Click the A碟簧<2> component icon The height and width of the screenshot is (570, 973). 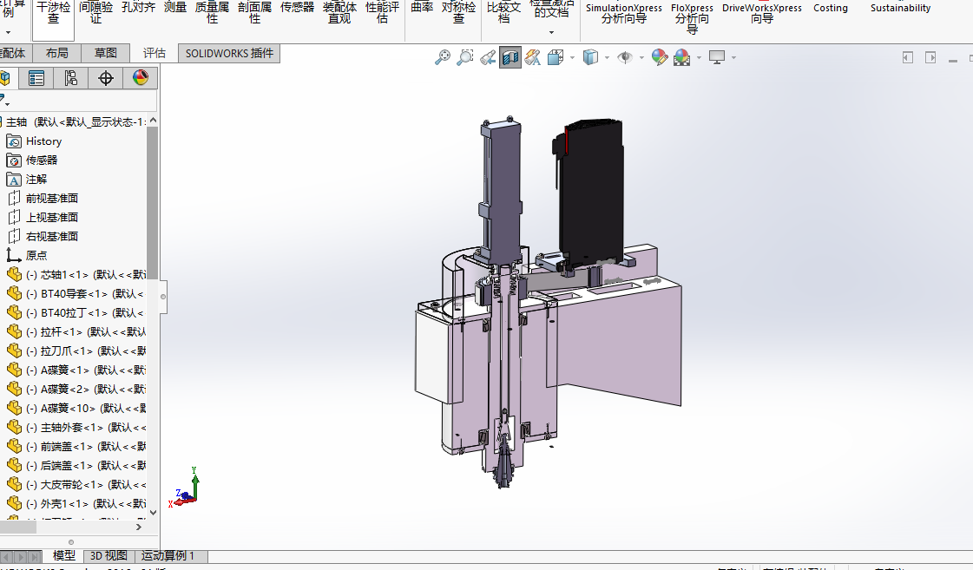click(x=14, y=389)
